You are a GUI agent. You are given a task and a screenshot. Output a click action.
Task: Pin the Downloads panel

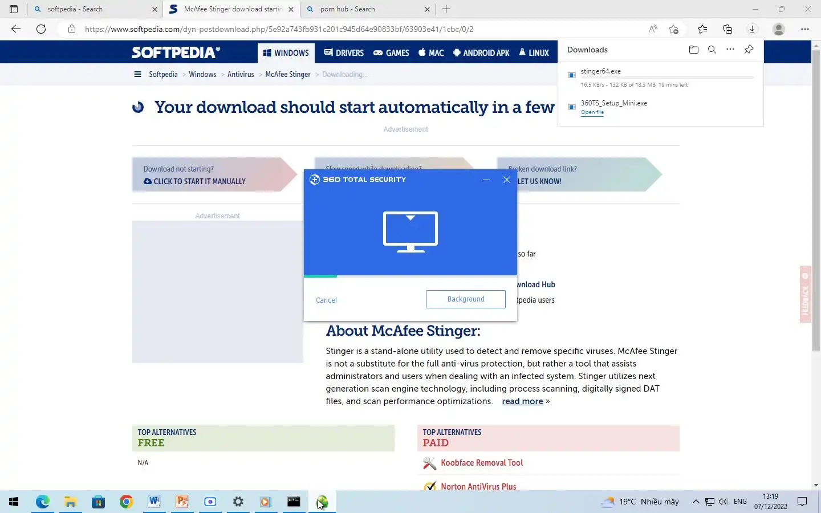point(749,50)
